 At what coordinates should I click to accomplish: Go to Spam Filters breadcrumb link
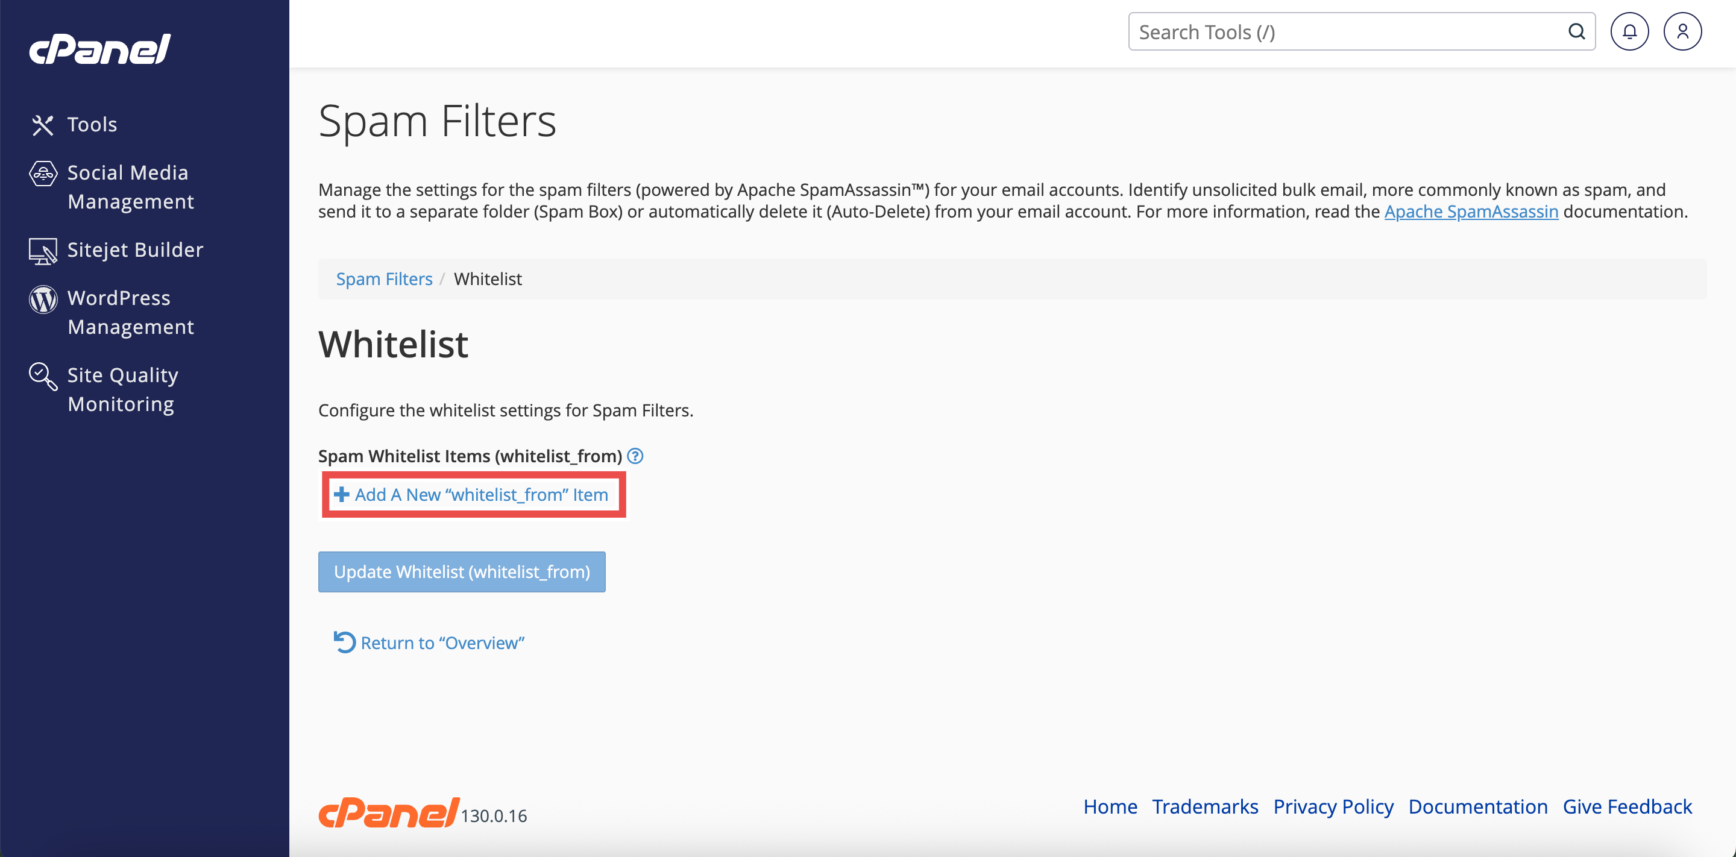click(x=384, y=279)
